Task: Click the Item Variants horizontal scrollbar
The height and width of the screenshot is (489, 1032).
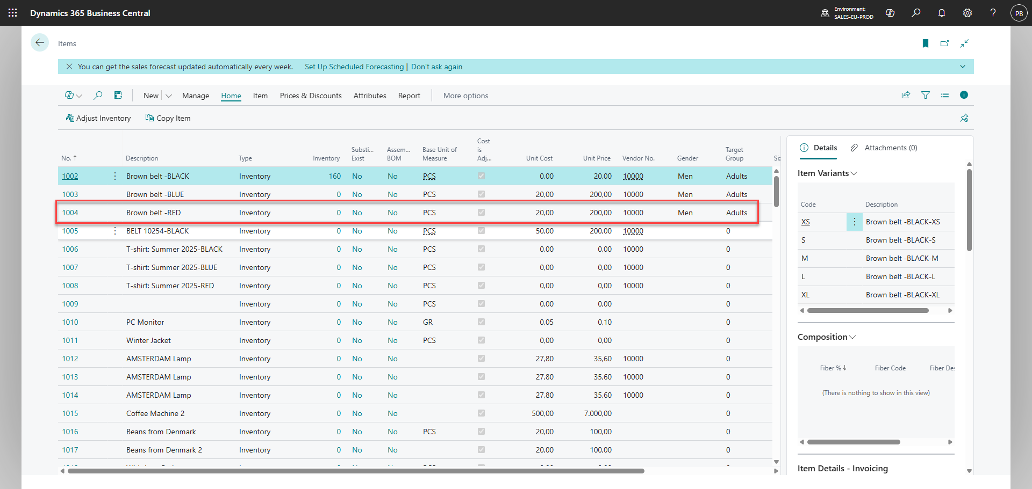Action: [868, 310]
